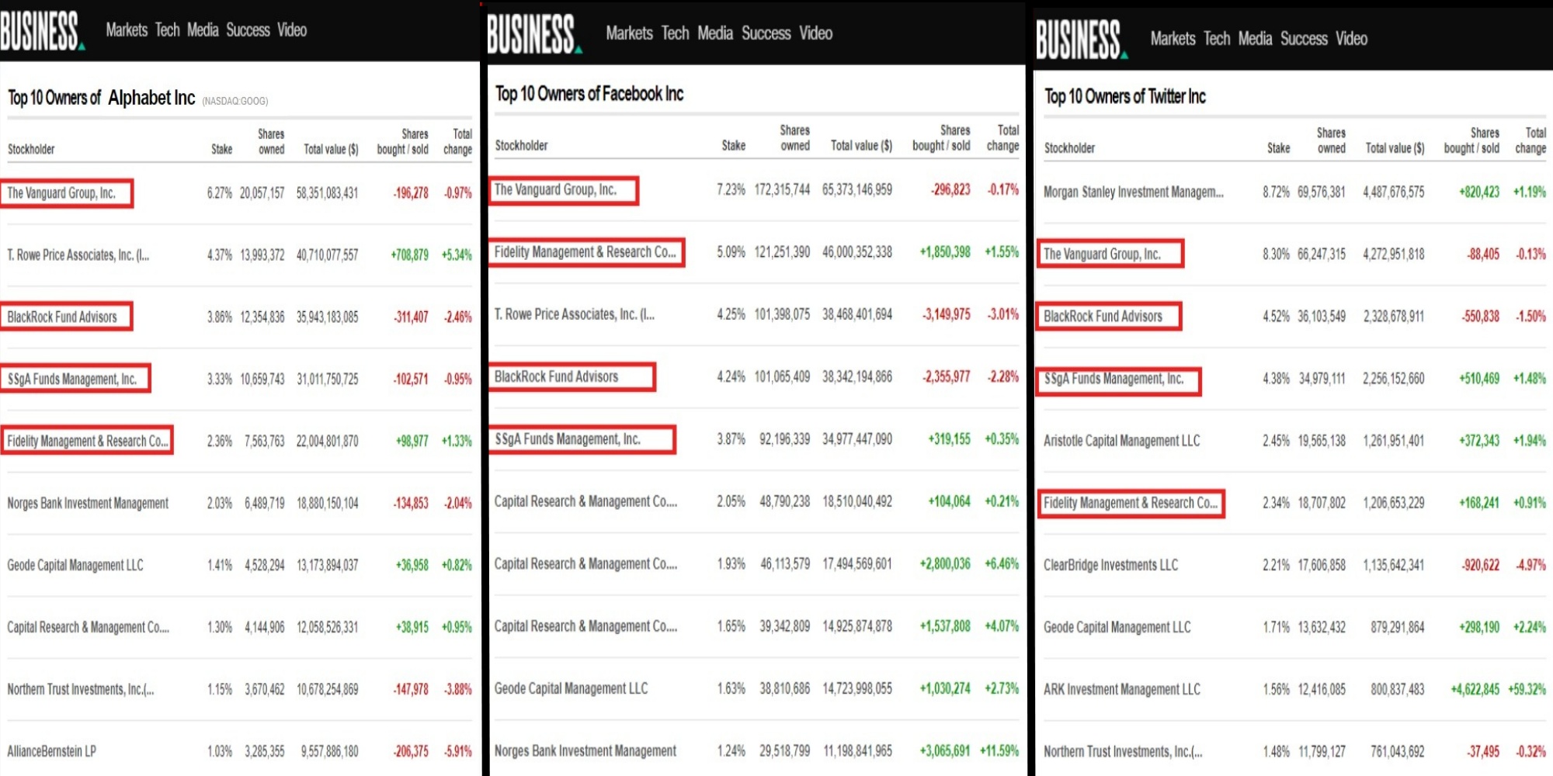This screenshot has width=1553, height=776.
Task: Click BlackRock Fund Advisors in Alphabet owners
Action: coord(62,317)
